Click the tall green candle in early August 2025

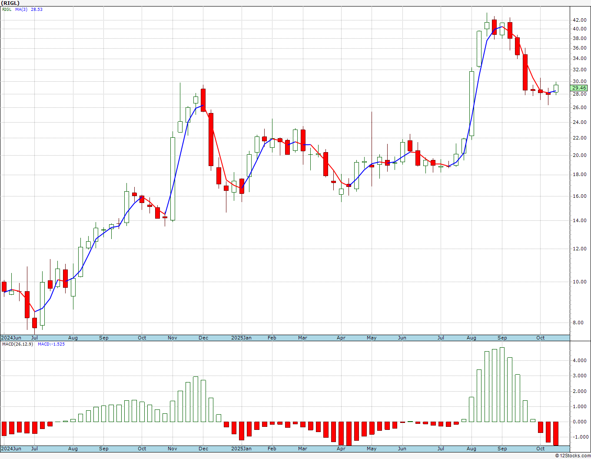[x=471, y=103]
